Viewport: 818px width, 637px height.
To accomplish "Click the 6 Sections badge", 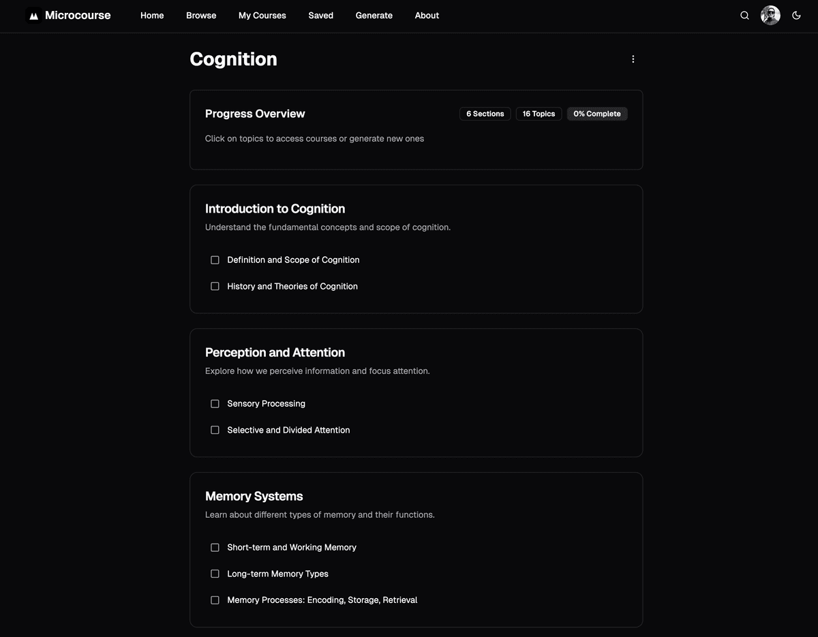I will 485,114.
